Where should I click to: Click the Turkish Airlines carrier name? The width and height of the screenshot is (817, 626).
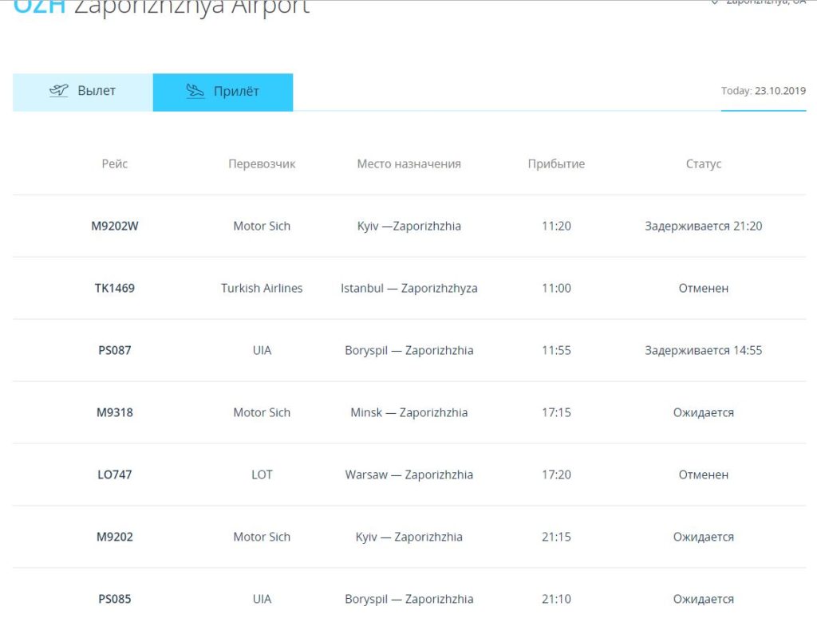(262, 288)
